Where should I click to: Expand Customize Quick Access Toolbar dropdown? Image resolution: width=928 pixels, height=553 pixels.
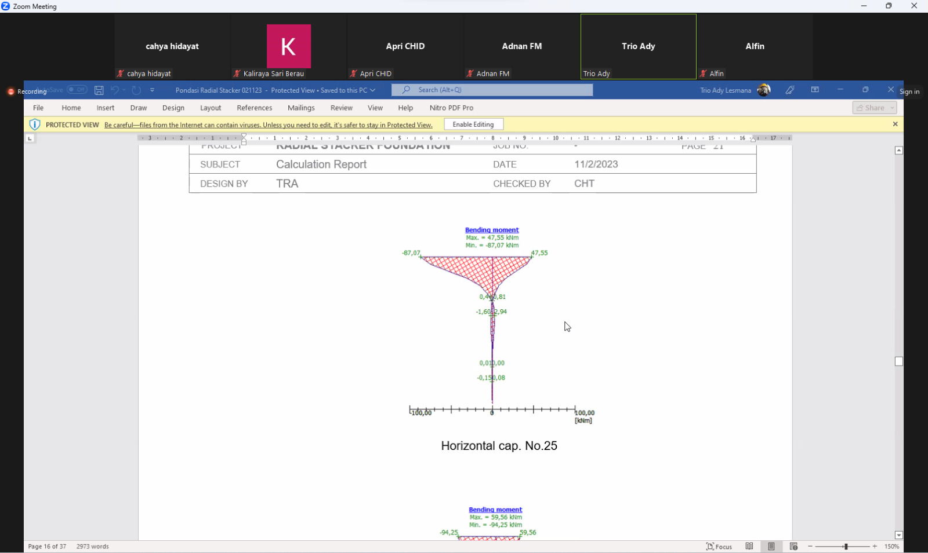coord(153,90)
